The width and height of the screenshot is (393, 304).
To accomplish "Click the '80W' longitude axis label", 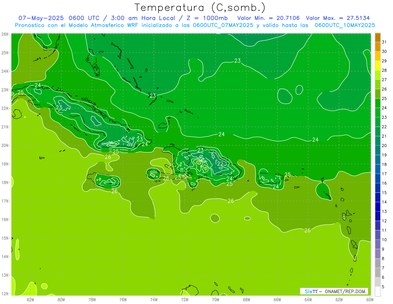I will point(61,299).
